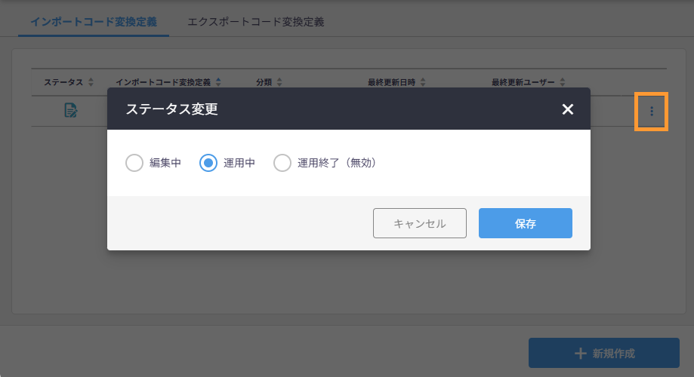Switch to the エクスポートコード変換定義 tab
Image resolution: width=694 pixels, height=377 pixels.
click(x=256, y=22)
